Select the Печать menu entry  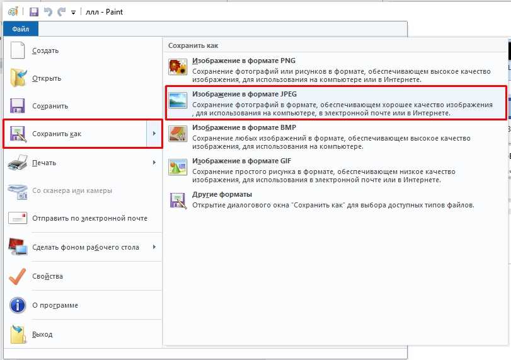point(83,163)
